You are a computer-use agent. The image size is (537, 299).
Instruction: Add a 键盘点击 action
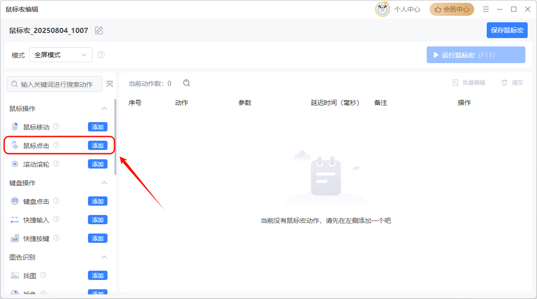pyautogui.click(x=98, y=201)
